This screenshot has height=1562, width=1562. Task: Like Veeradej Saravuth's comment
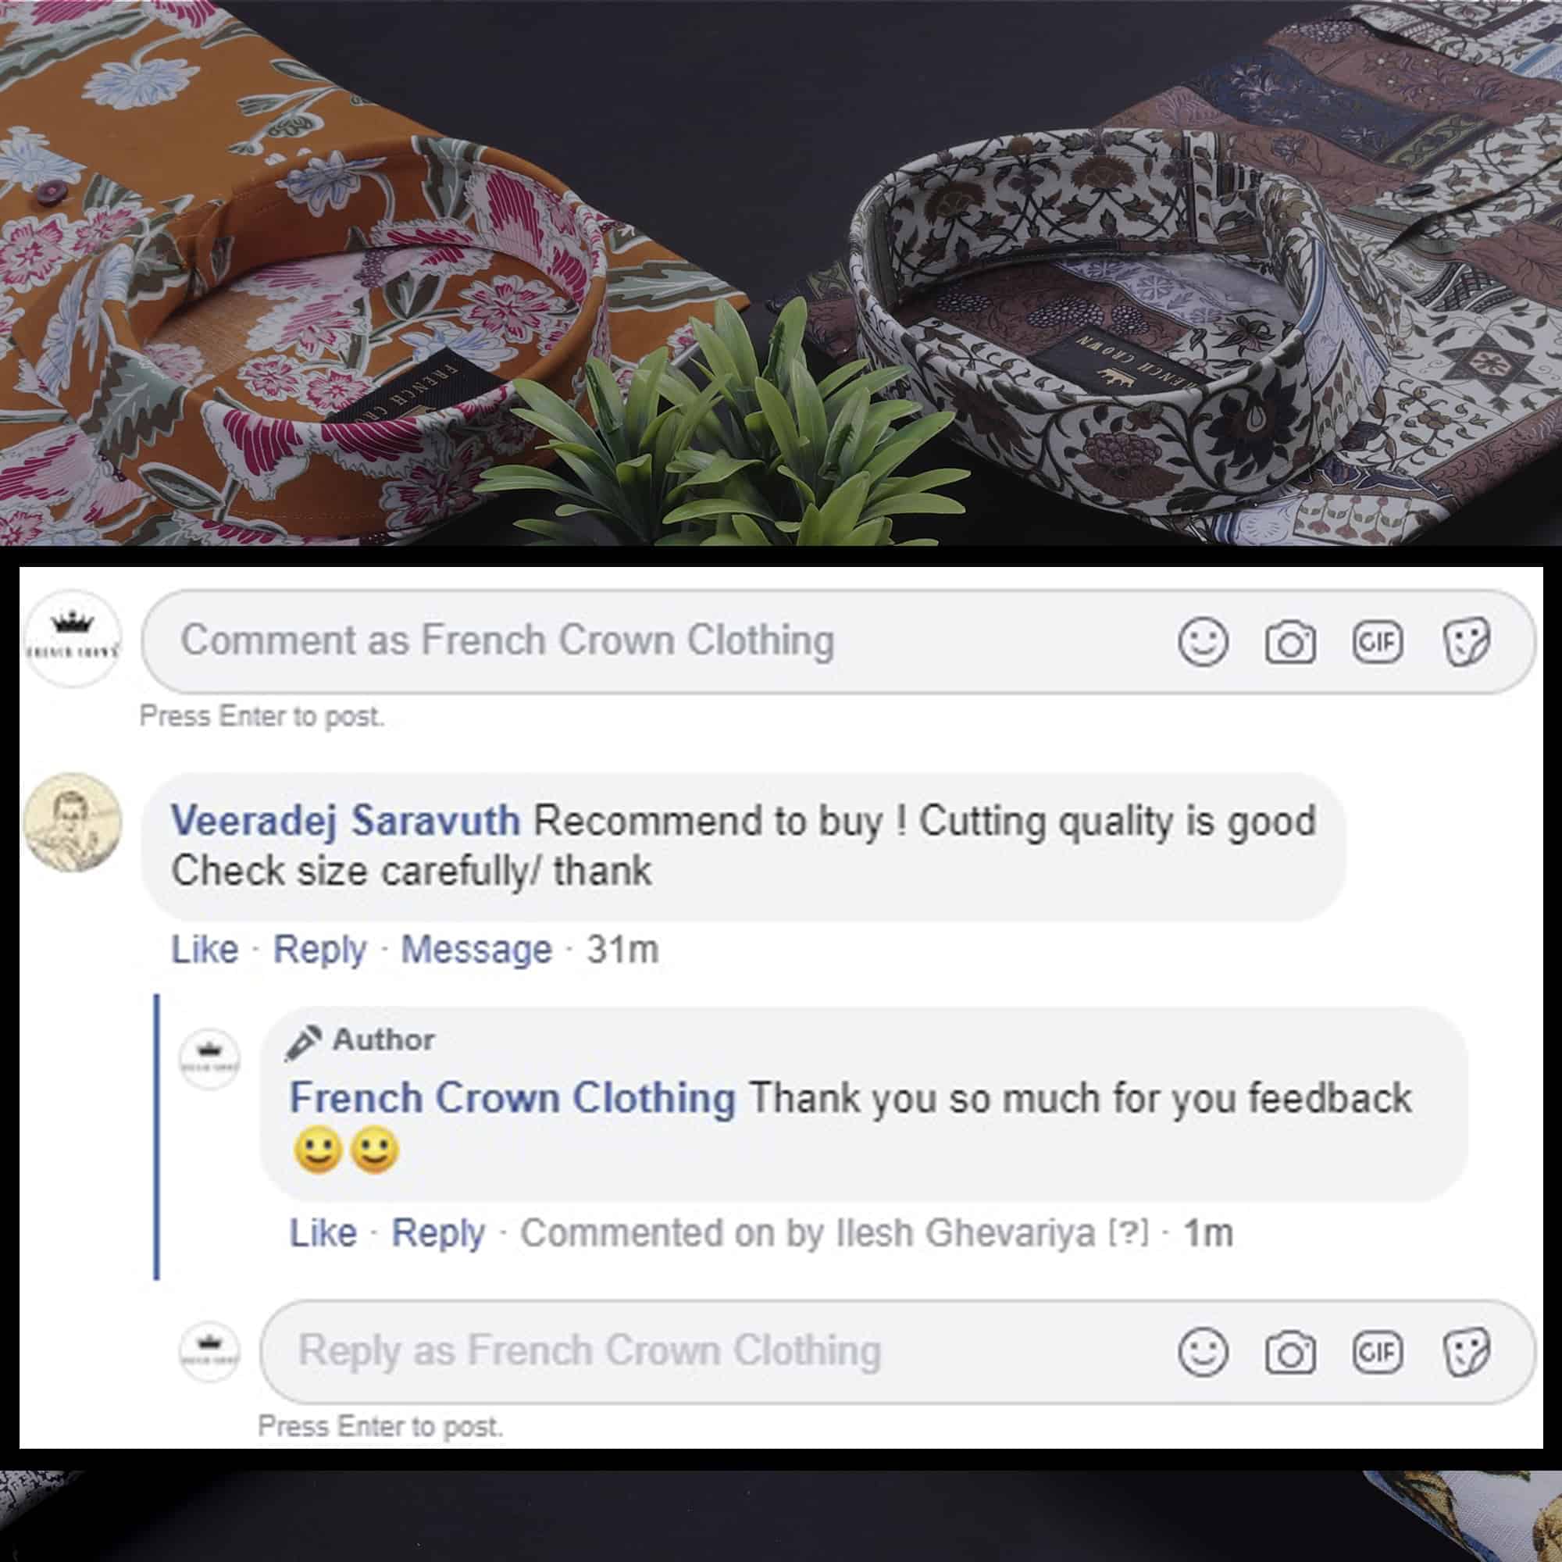205,949
